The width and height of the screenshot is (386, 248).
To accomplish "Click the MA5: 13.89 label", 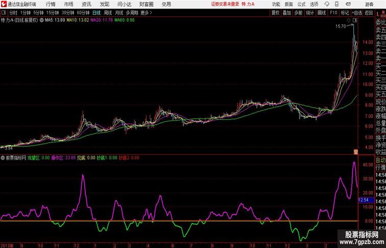I will tap(55, 20).
